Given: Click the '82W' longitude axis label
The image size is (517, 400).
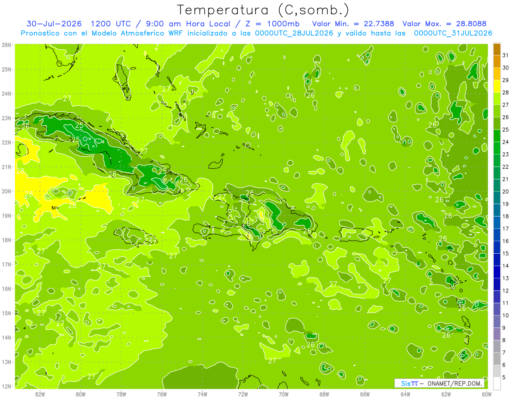Looking at the screenshot, I should 40,394.
